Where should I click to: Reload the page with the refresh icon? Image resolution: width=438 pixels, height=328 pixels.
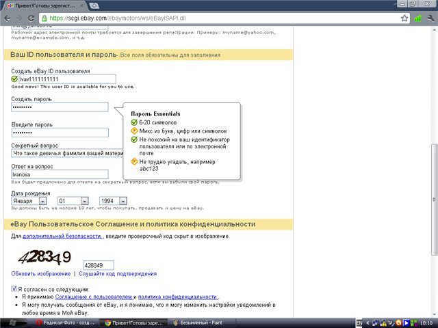[31, 18]
